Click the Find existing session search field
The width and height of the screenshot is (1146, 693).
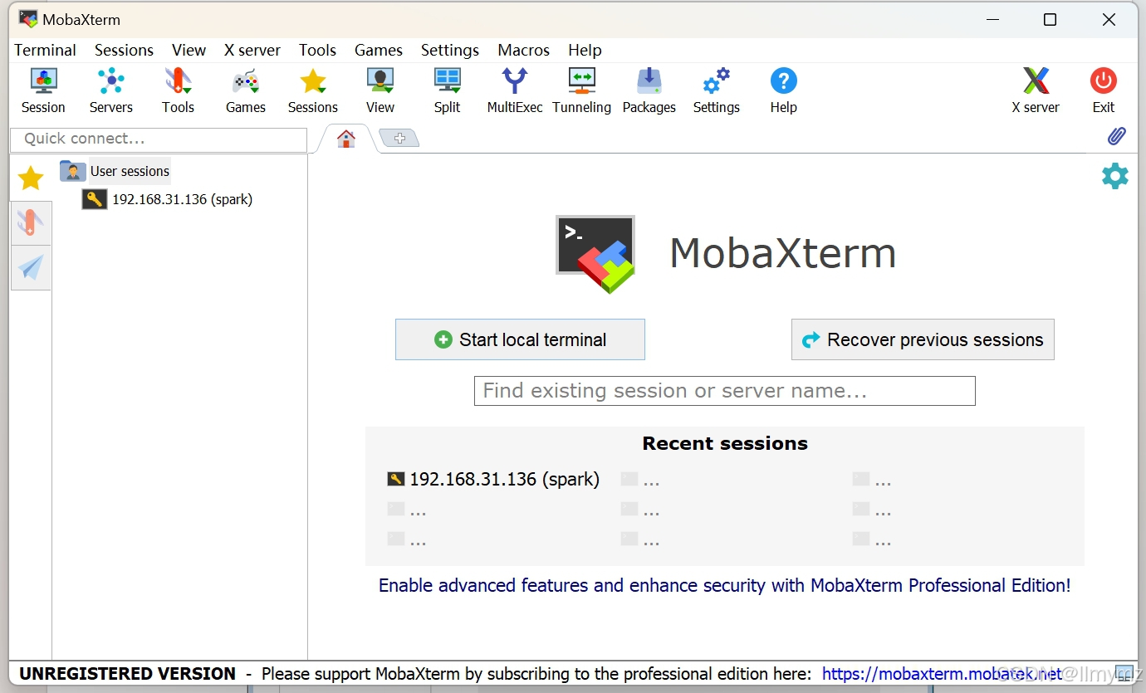point(724,391)
